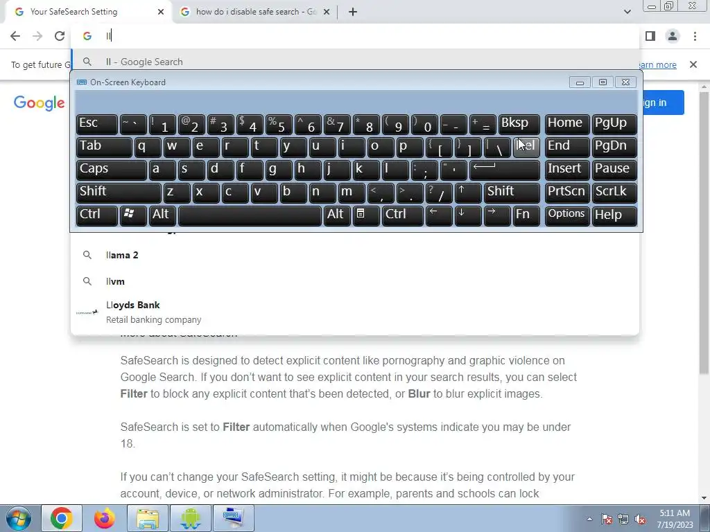The height and width of the screenshot is (532, 710).
Task: Tap the Enter arrow key
Action: (505, 169)
